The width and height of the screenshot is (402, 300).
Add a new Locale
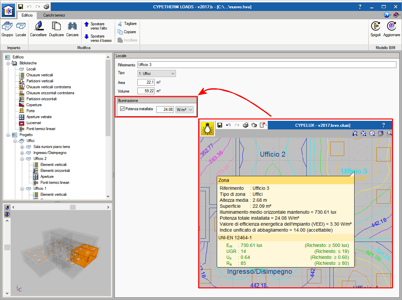21,29
